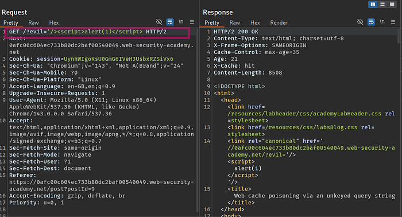This screenshot has height=217, width=402.
Task: Click the Sec-Fetch-User ?1 header line
Action: click(40, 162)
